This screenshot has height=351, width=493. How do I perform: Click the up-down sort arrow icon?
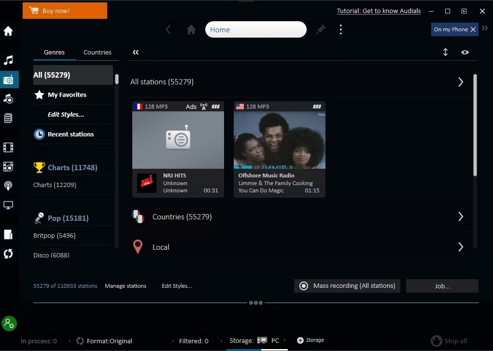pos(445,52)
